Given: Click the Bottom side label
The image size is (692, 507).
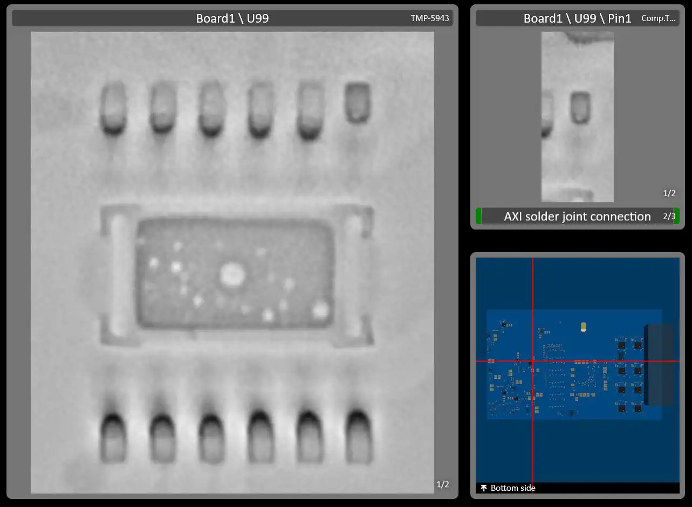Looking at the screenshot, I should click(x=513, y=488).
